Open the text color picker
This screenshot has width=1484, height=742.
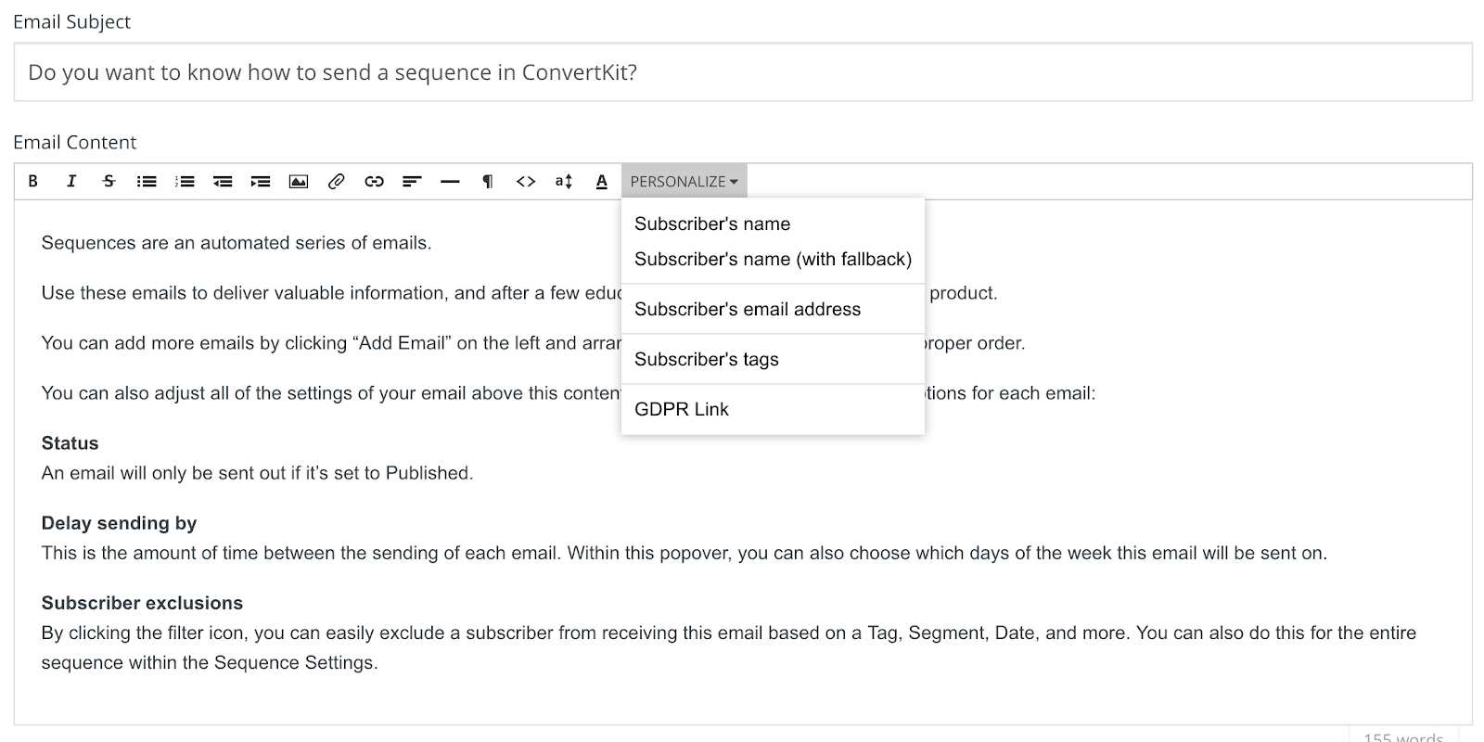(602, 182)
